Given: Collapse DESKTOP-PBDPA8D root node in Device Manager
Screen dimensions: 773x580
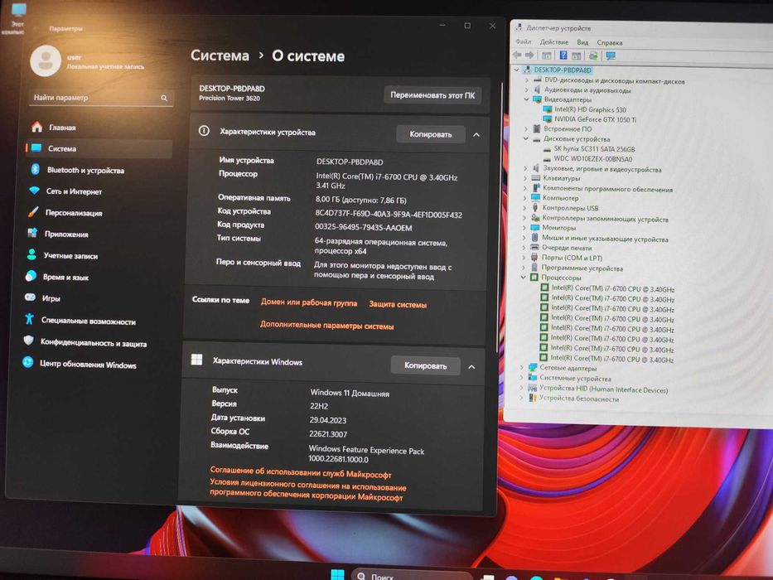Looking at the screenshot, I should (517, 70).
